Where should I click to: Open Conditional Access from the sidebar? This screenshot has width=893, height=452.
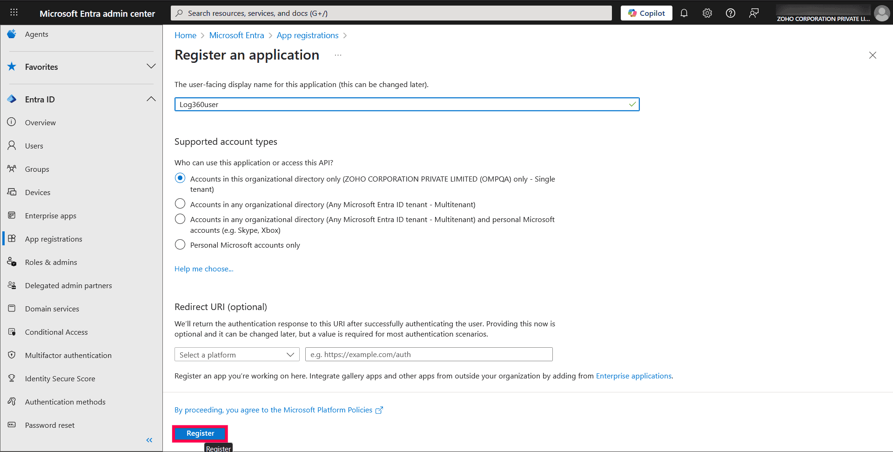(56, 331)
